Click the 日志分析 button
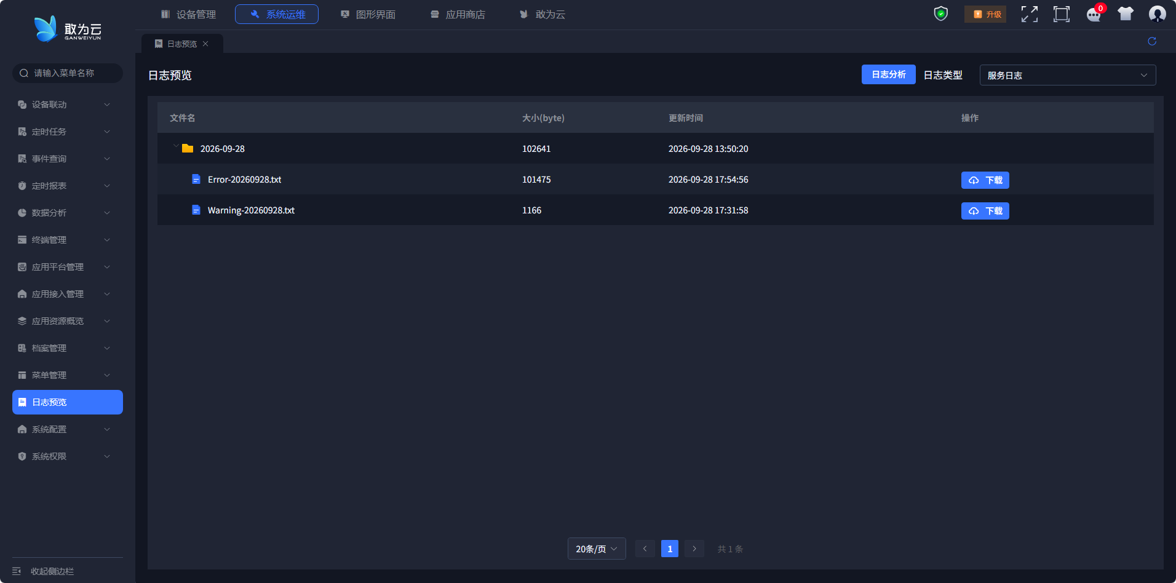 pos(889,74)
